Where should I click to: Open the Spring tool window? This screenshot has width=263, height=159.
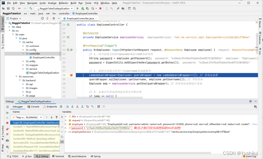95,156
